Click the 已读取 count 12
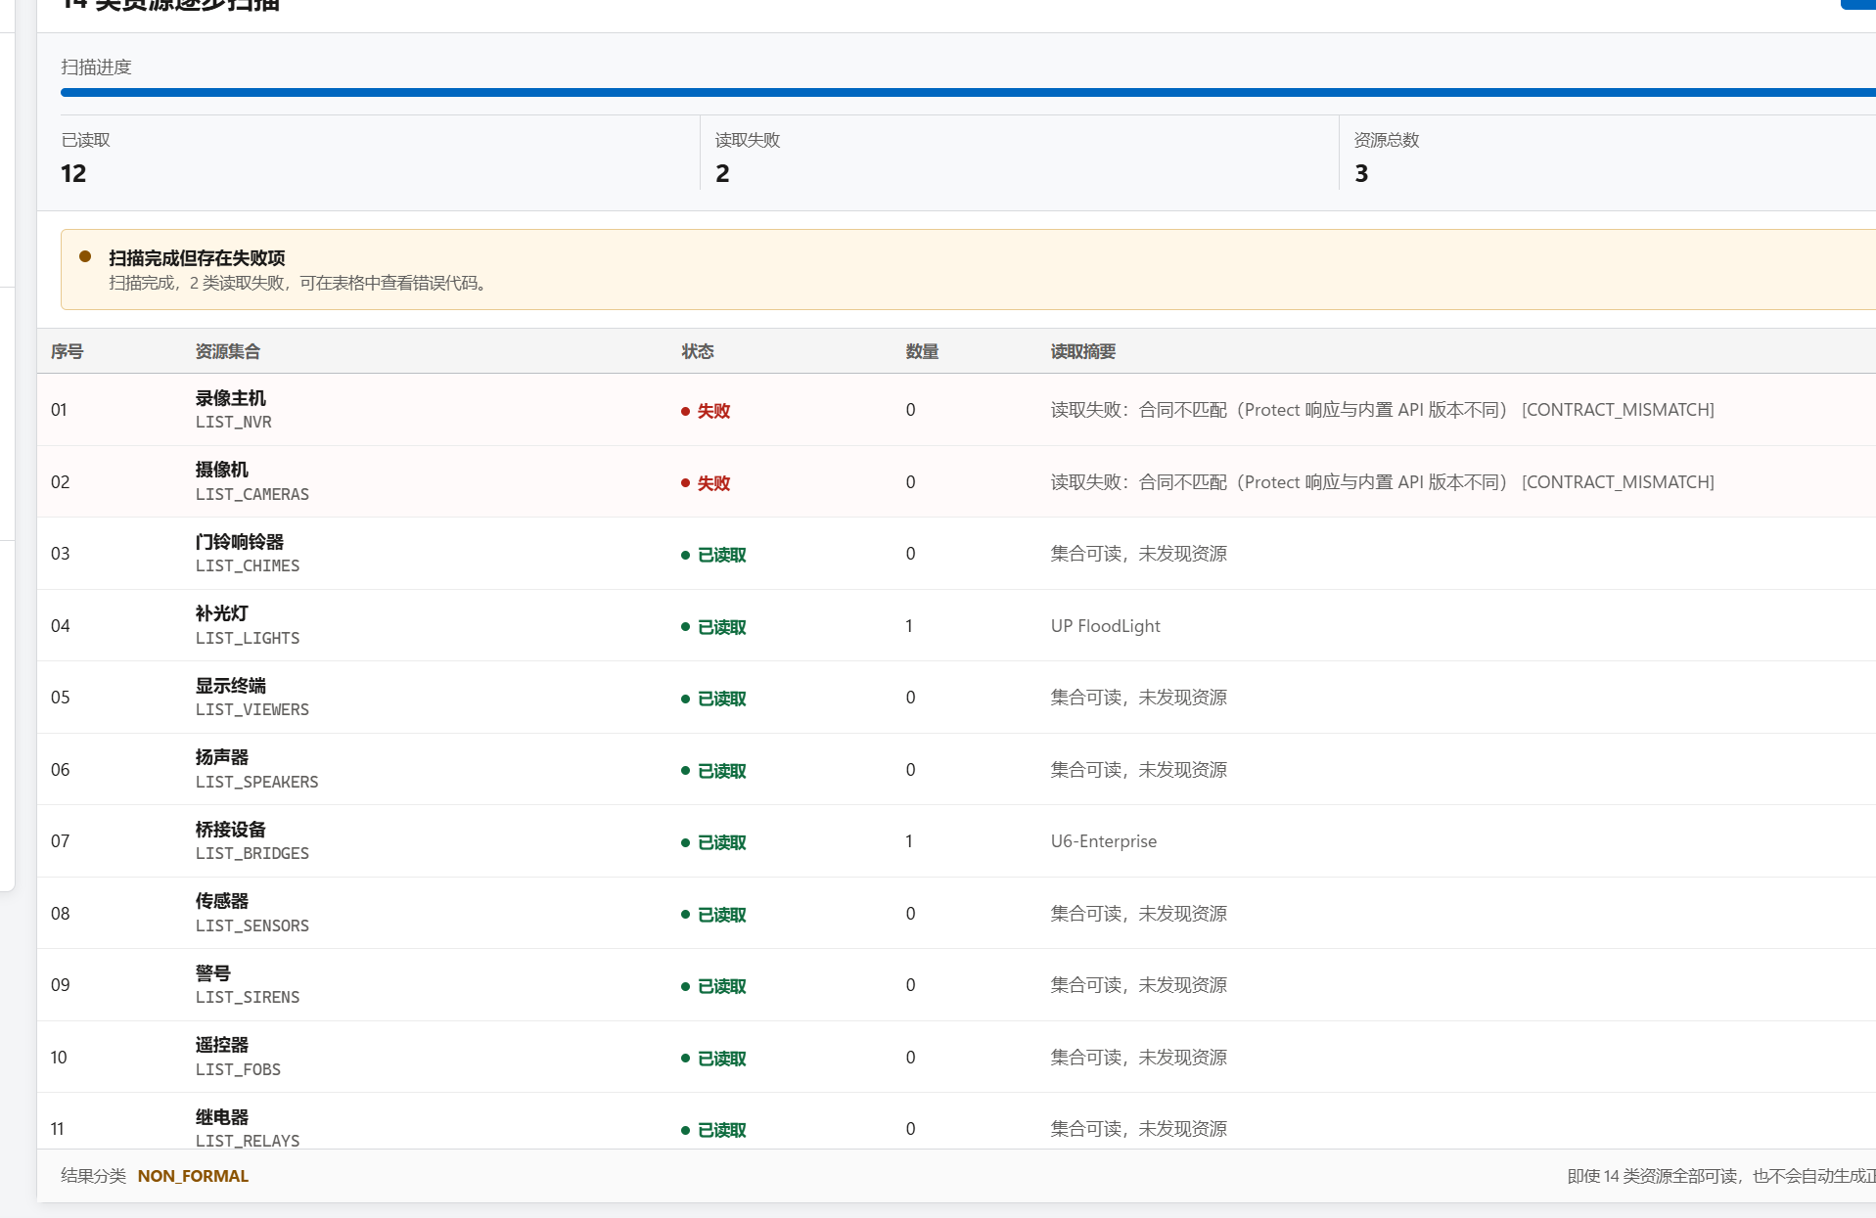This screenshot has width=1876, height=1218. click(x=73, y=174)
